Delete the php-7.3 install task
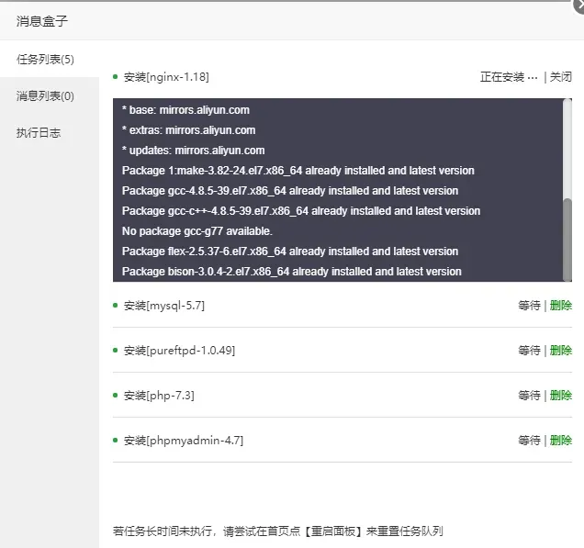 tap(560, 395)
